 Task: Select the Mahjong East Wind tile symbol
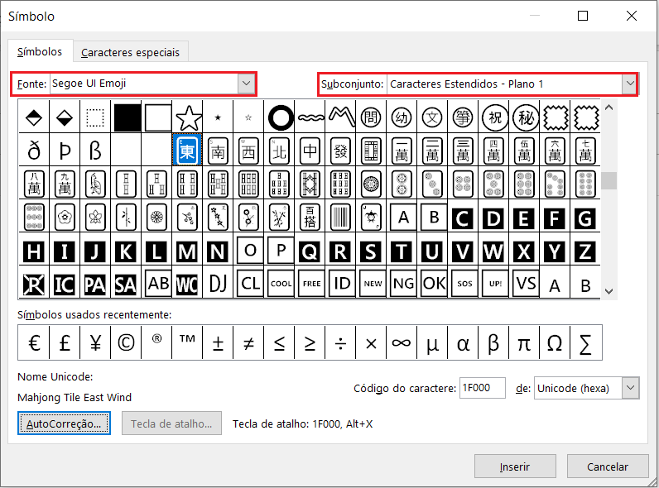(x=187, y=150)
